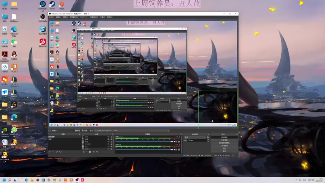Click the 开始录制 button in Controls
The width and height of the screenshot is (325, 183).
[x=224, y=140]
